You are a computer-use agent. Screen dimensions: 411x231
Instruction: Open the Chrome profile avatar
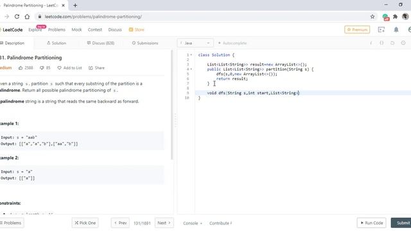(x=405, y=17)
